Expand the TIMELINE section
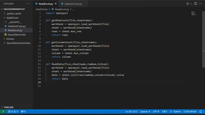Image resolution: width=205 pixels, height=115 pixels. [x=9, y=107]
